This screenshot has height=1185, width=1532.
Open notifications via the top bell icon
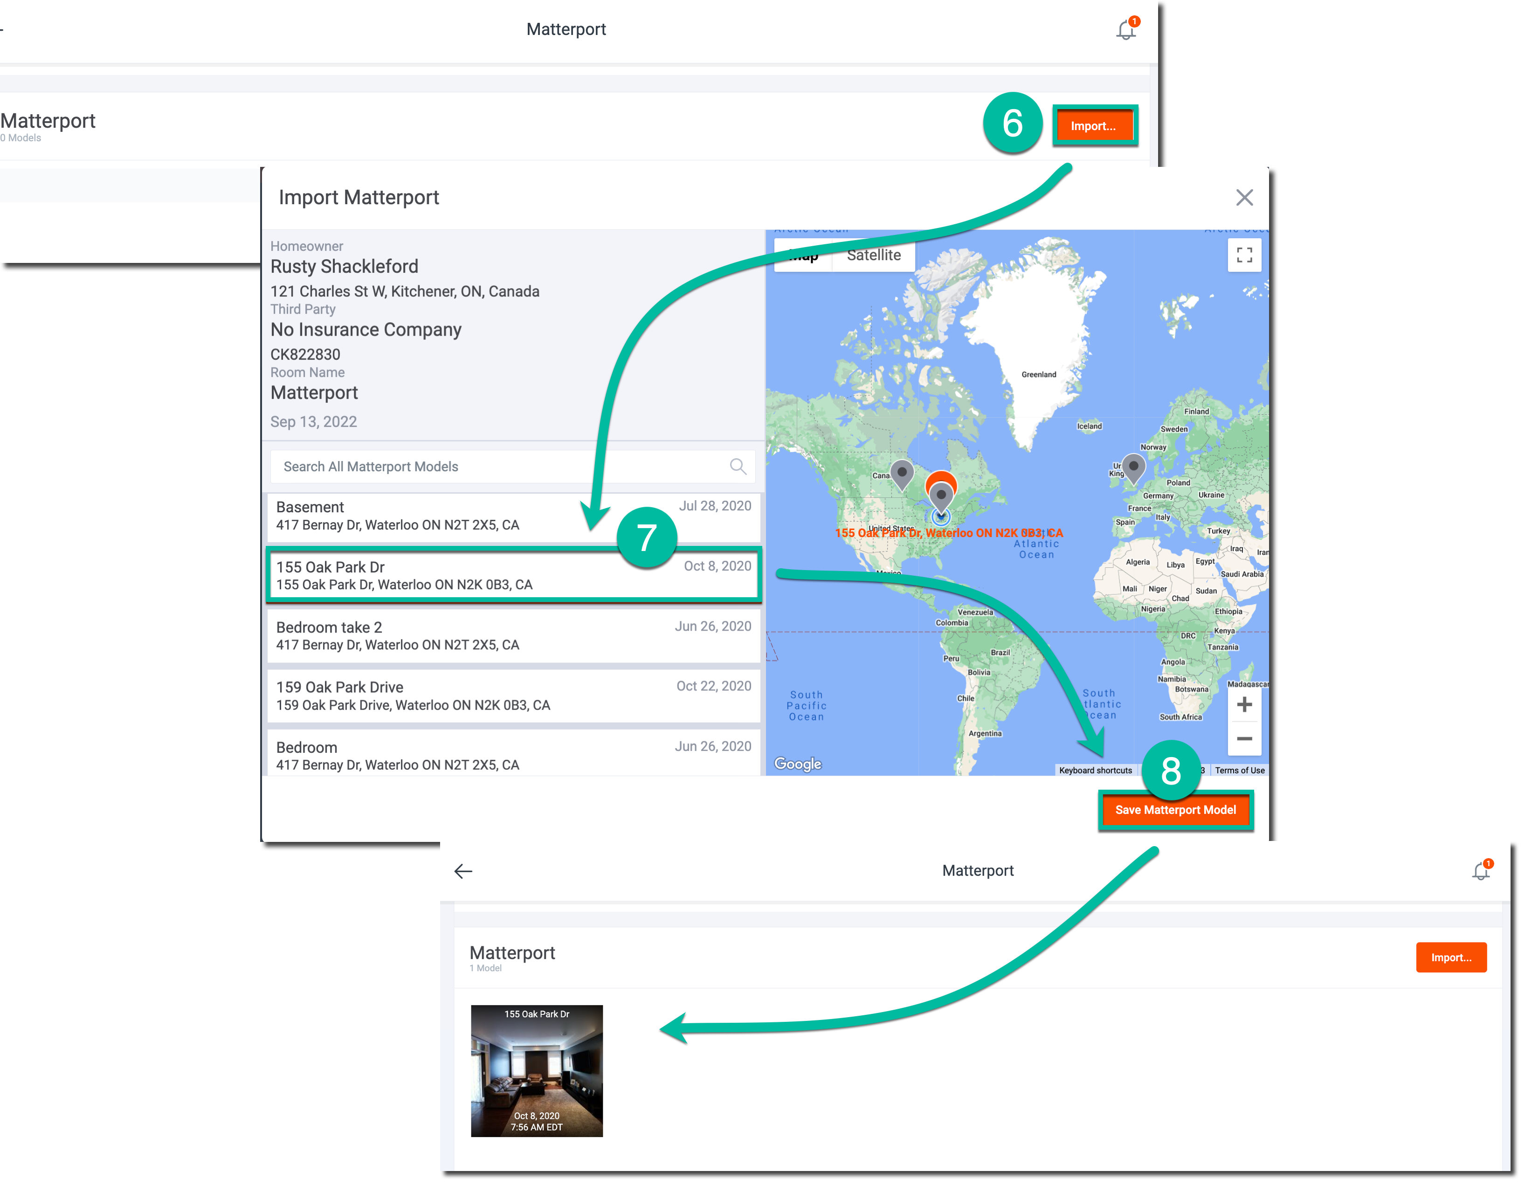point(1125,29)
